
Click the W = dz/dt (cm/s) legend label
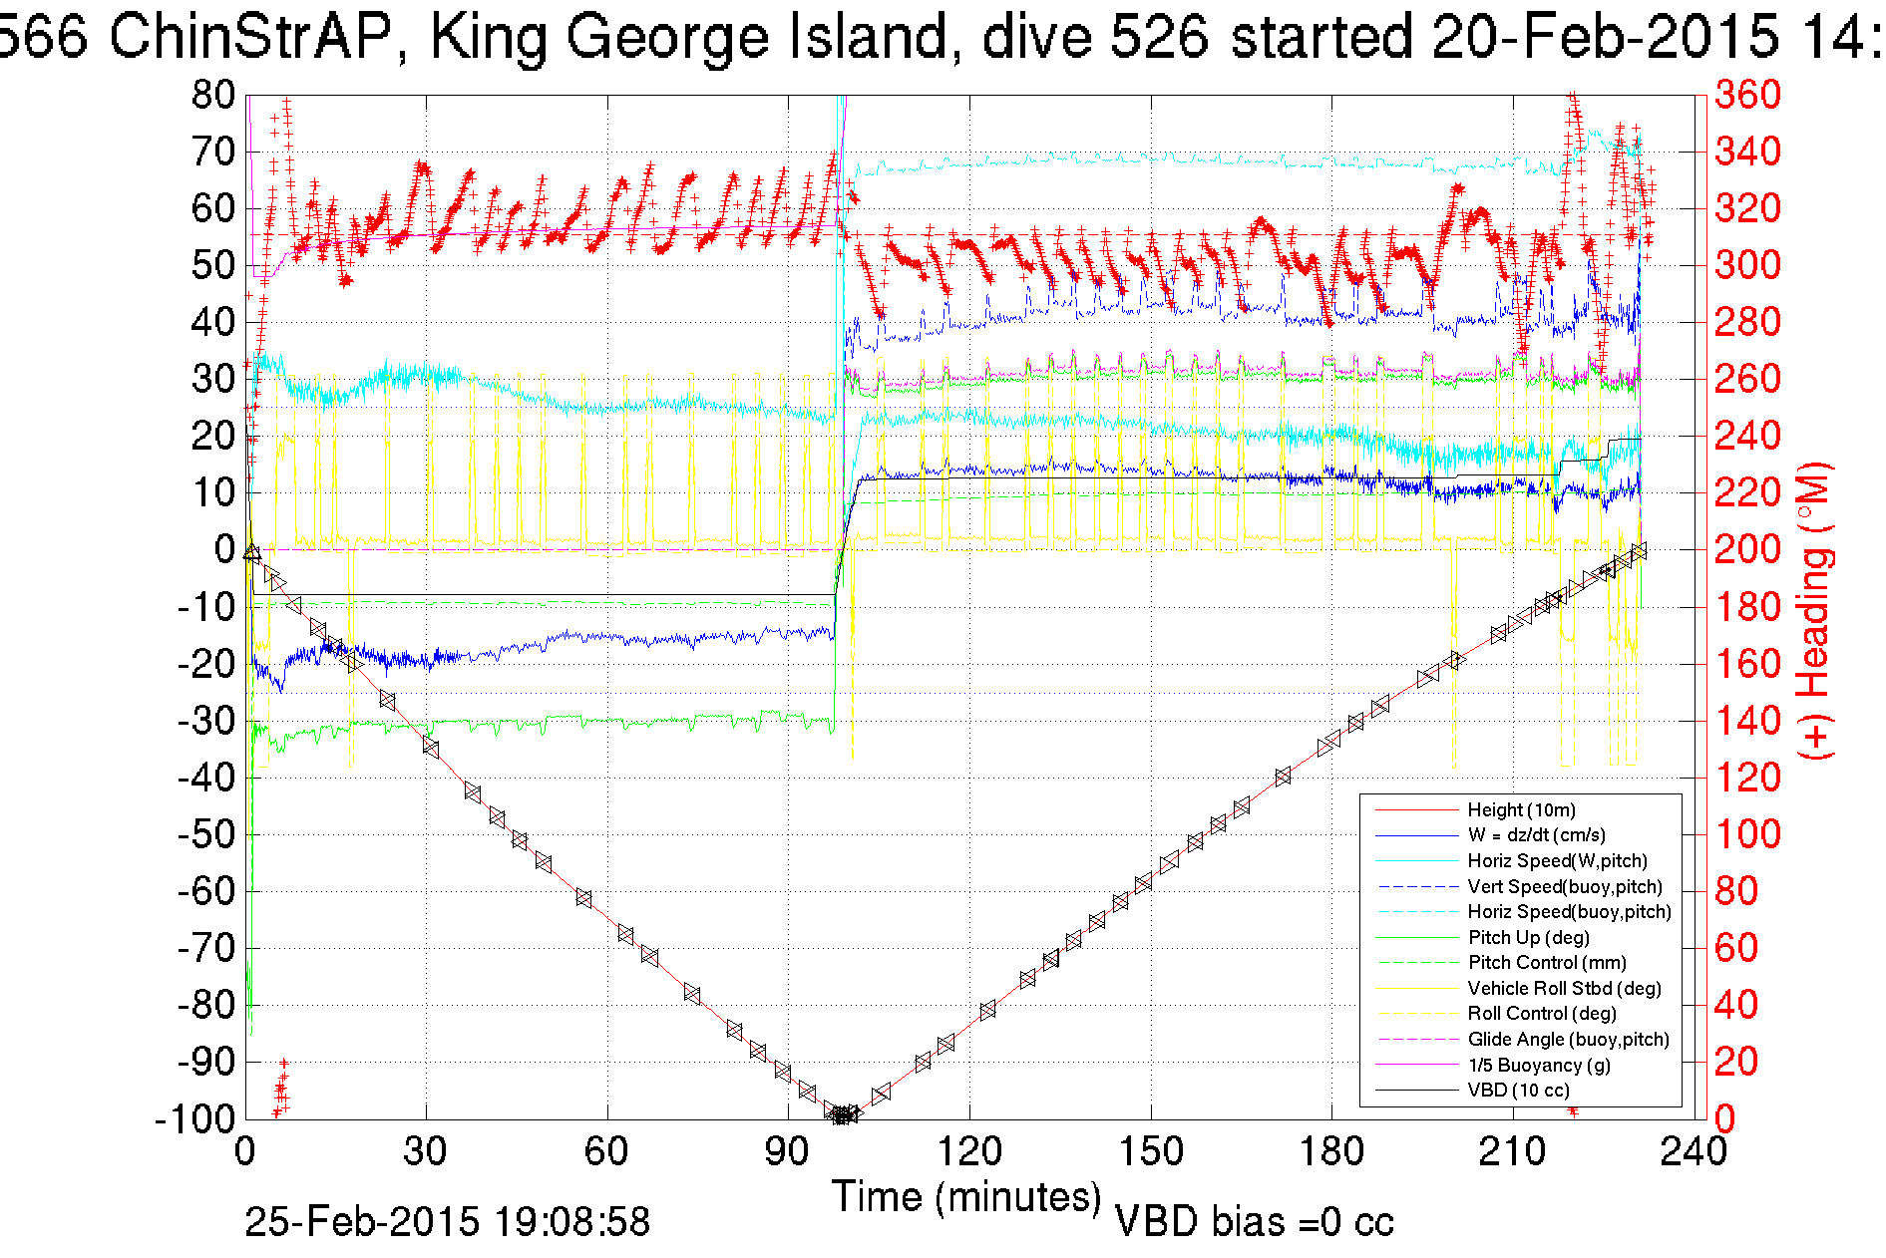coord(1536,835)
